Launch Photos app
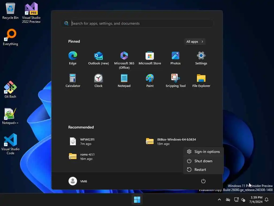This screenshot has height=206, width=274. point(176,58)
